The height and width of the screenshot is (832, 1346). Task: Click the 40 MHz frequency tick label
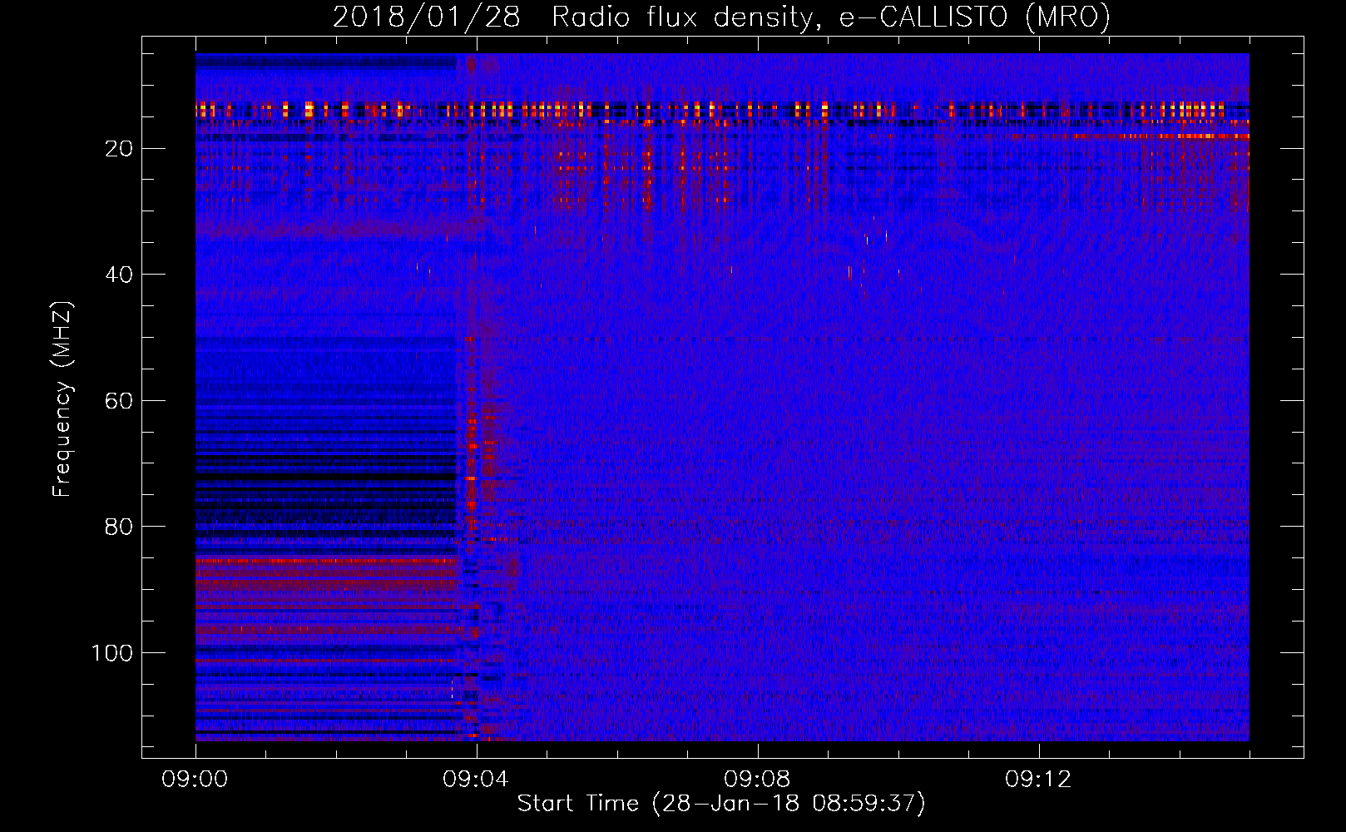click(119, 275)
